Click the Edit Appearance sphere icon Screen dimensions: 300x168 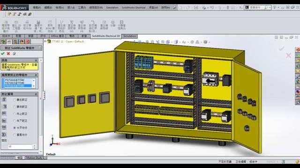[x=192, y=42]
